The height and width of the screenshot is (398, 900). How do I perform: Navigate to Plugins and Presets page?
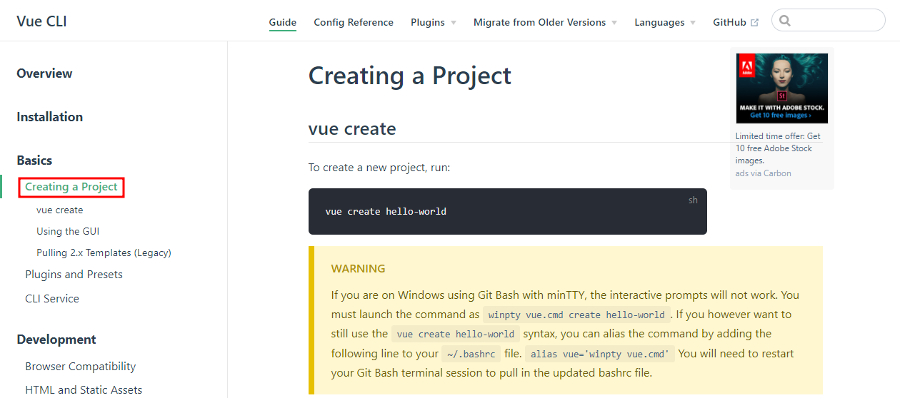[x=74, y=275]
